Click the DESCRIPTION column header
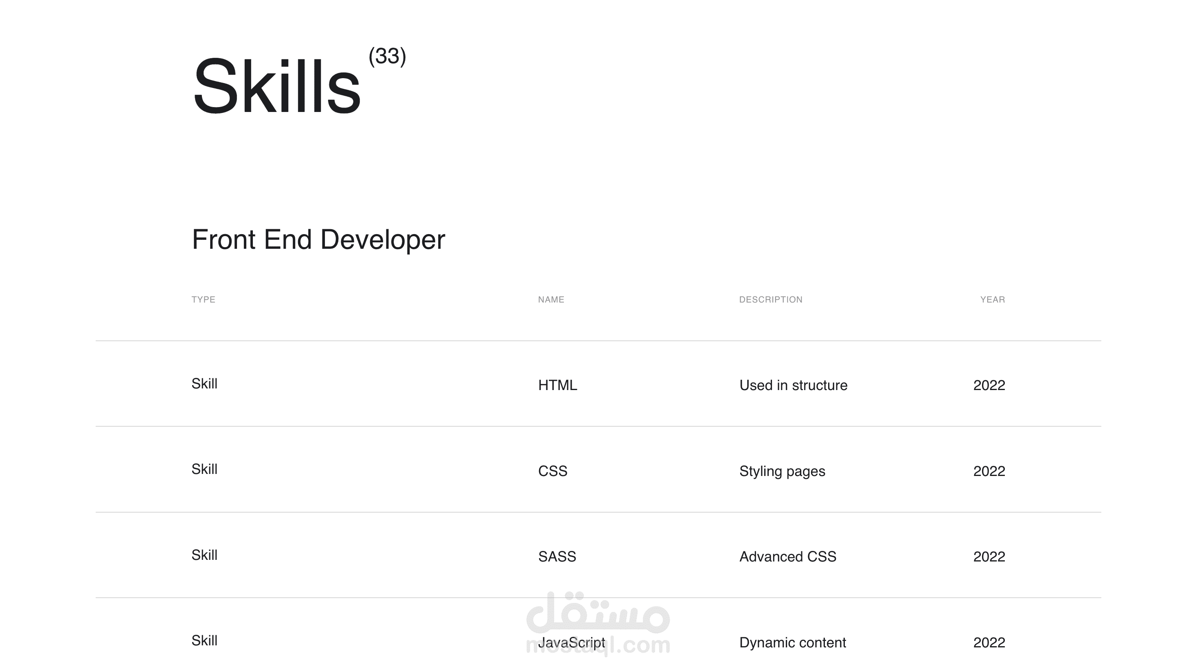The height and width of the screenshot is (671, 1197). click(770, 300)
